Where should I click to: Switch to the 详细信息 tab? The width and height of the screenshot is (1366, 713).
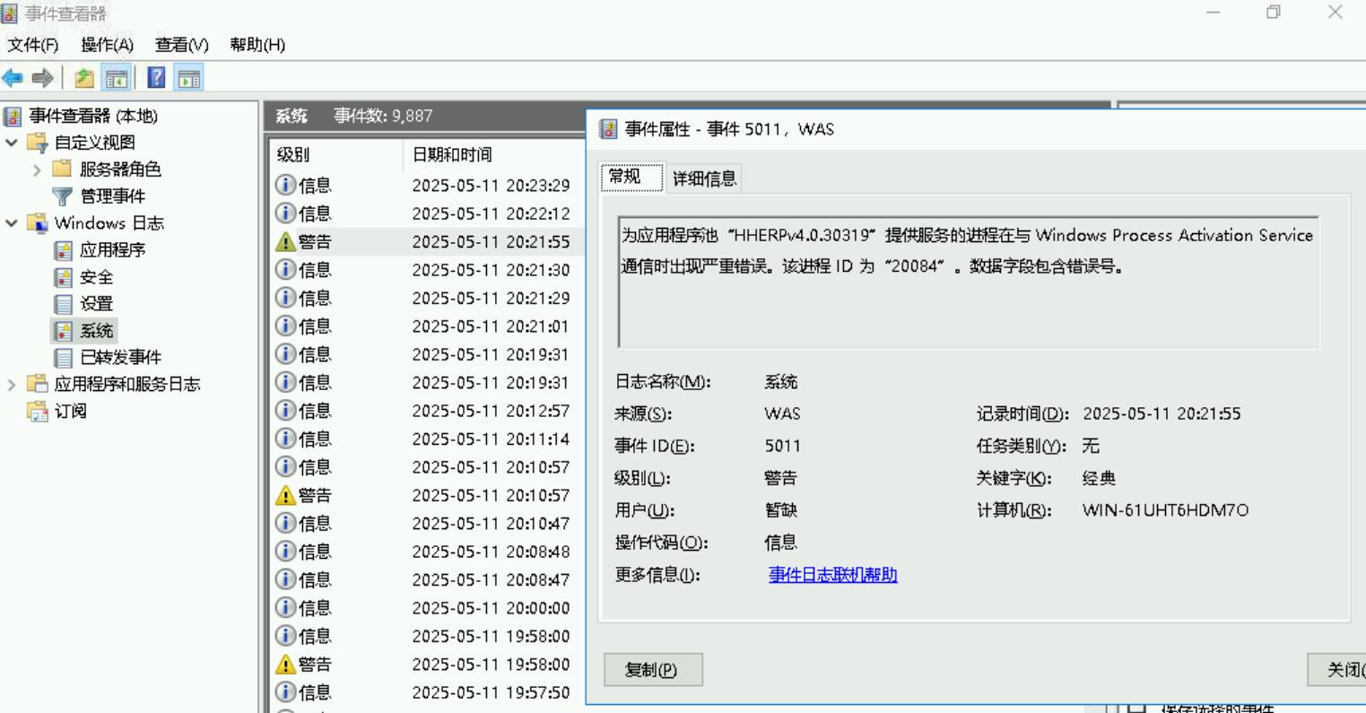pos(704,178)
